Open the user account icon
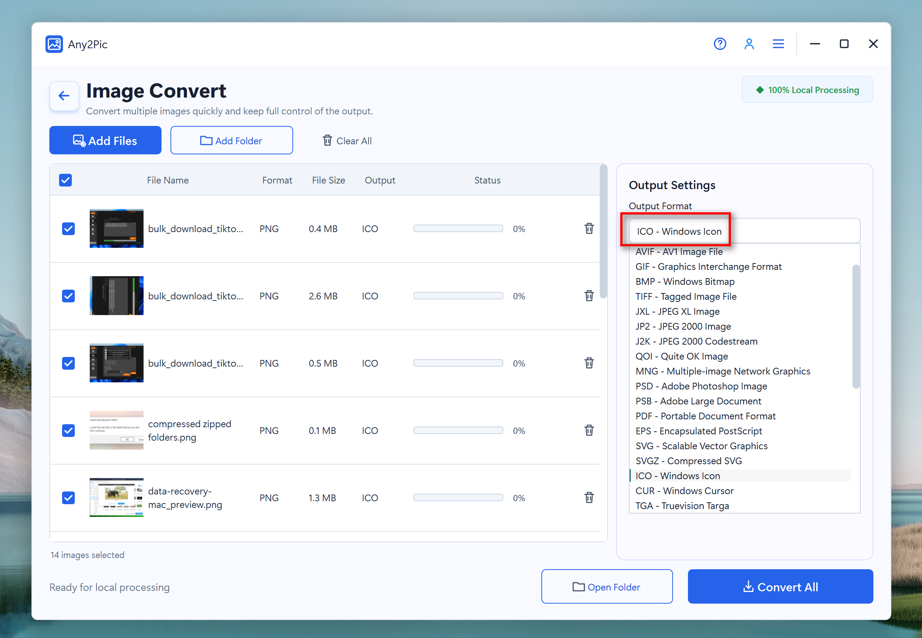 [x=749, y=44]
